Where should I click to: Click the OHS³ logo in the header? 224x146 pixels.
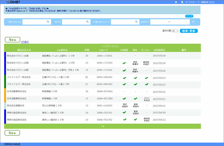click(13, 2)
